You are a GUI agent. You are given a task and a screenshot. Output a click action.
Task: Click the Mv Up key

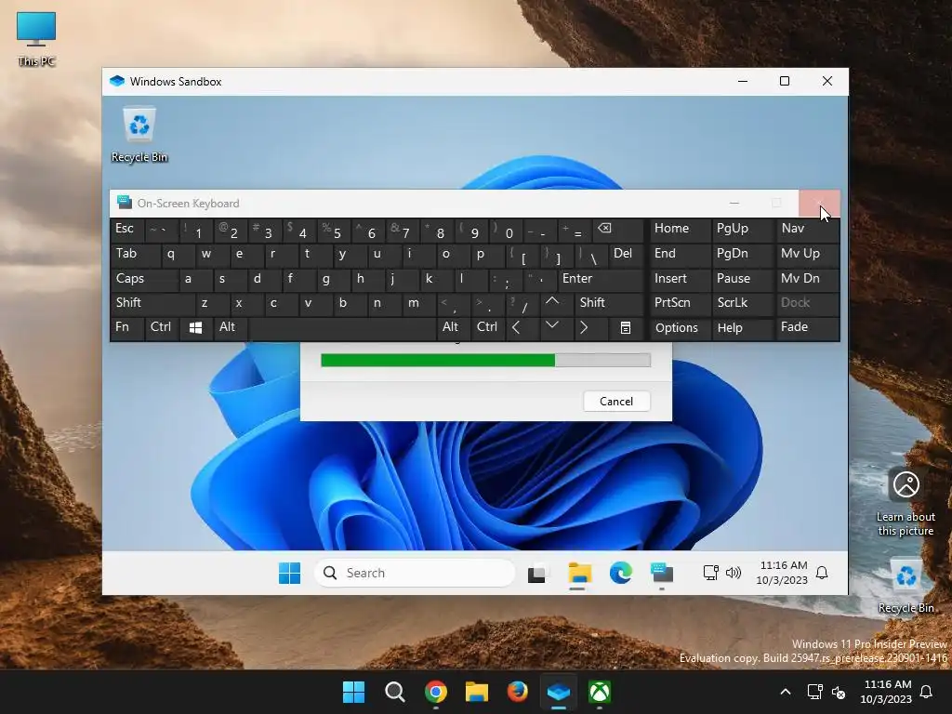[808, 254]
